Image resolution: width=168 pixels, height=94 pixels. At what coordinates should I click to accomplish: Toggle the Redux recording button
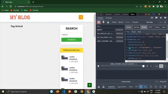[x=99, y=22]
